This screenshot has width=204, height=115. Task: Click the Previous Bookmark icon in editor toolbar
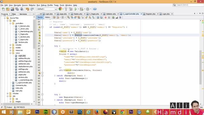pyautogui.click(x=86, y=17)
